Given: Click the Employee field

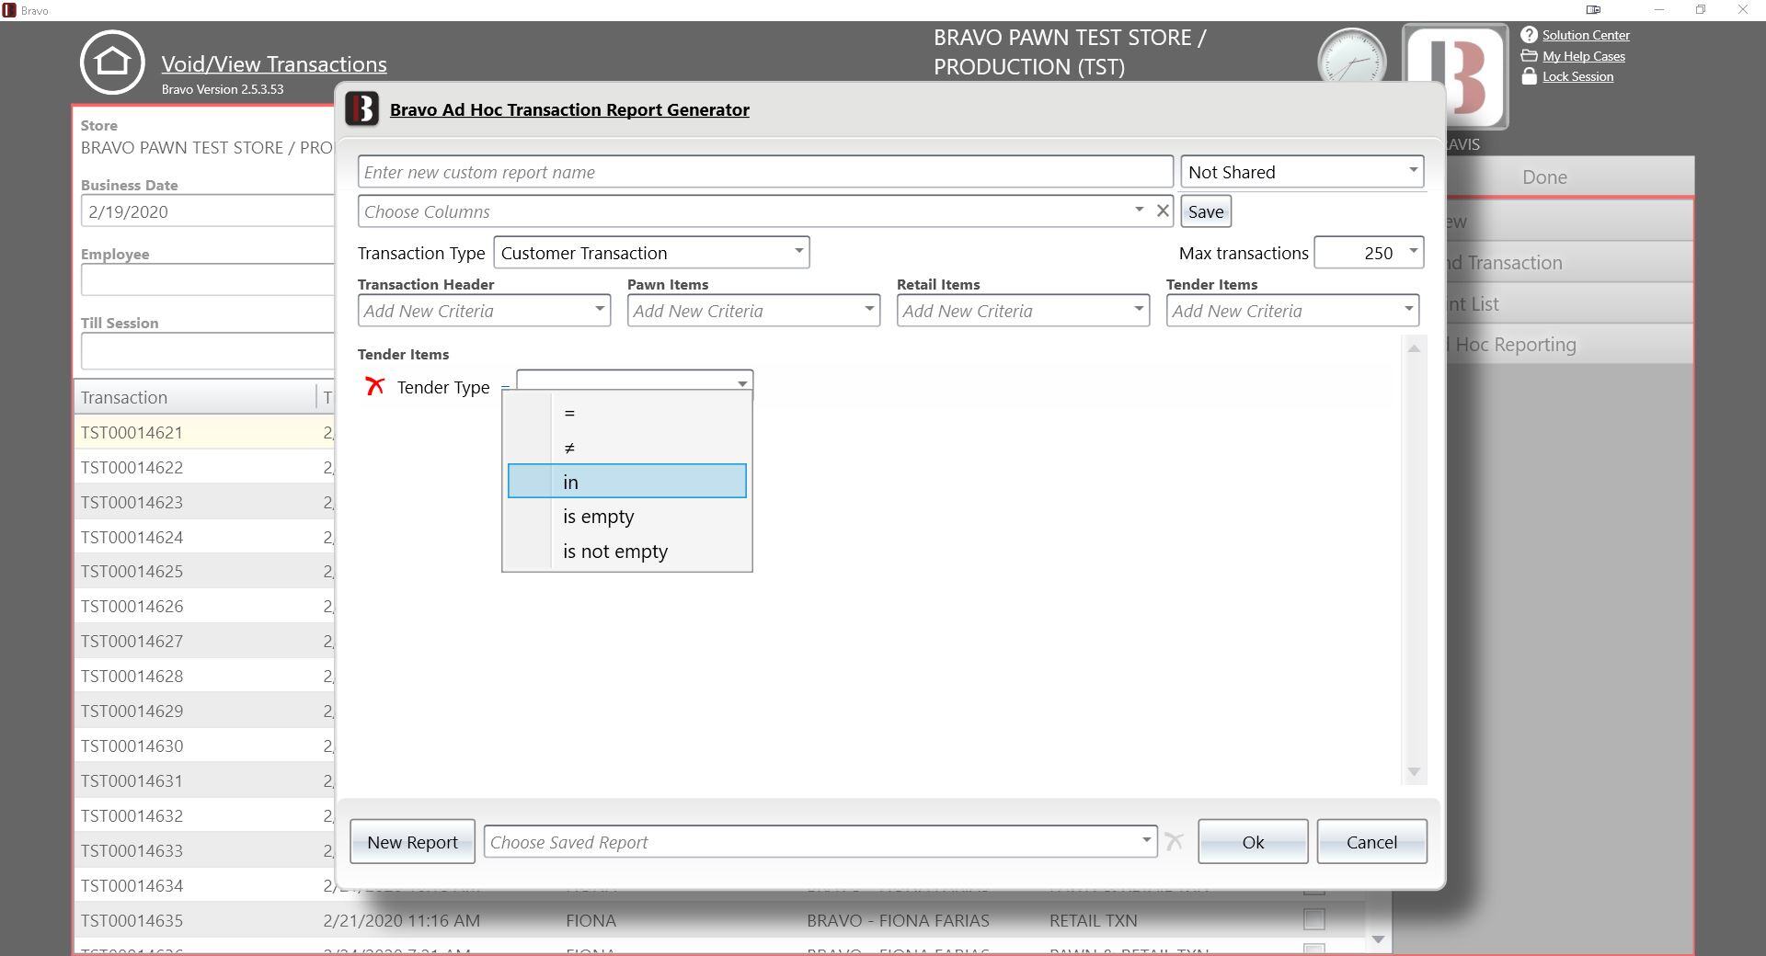Looking at the screenshot, I should pyautogui.click(x=208, y=279).
